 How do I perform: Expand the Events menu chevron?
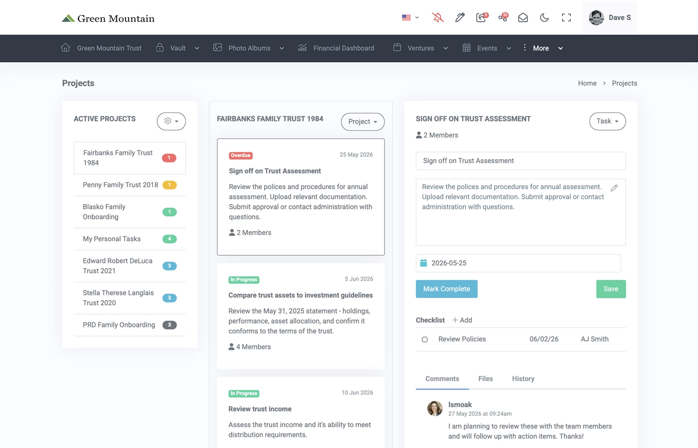(509, 48)
